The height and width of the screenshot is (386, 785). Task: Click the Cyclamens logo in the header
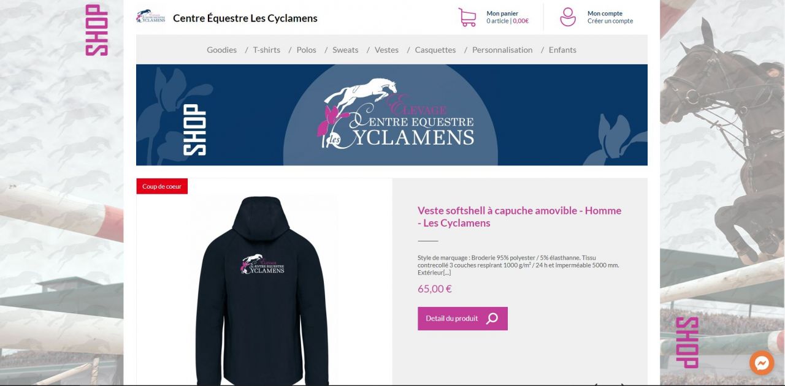pyautogui.click(x=150, y=17)
